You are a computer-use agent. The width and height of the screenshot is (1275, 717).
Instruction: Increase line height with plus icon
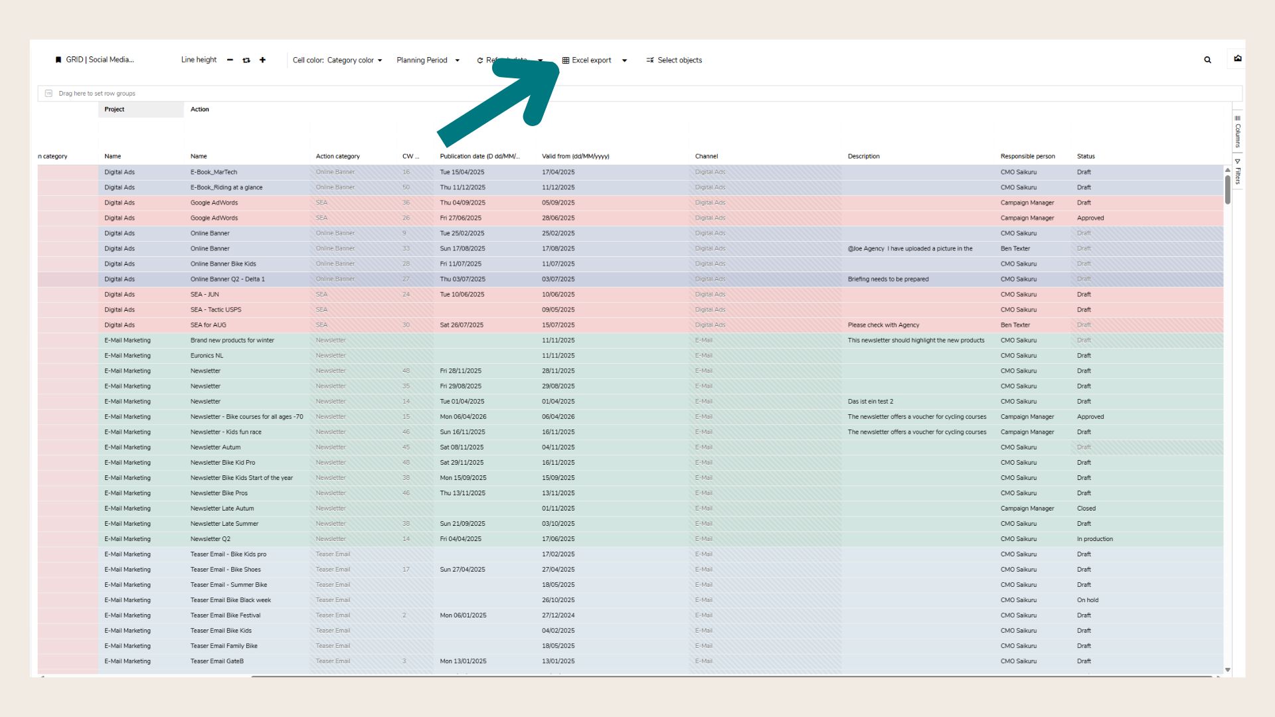(262, 60)
